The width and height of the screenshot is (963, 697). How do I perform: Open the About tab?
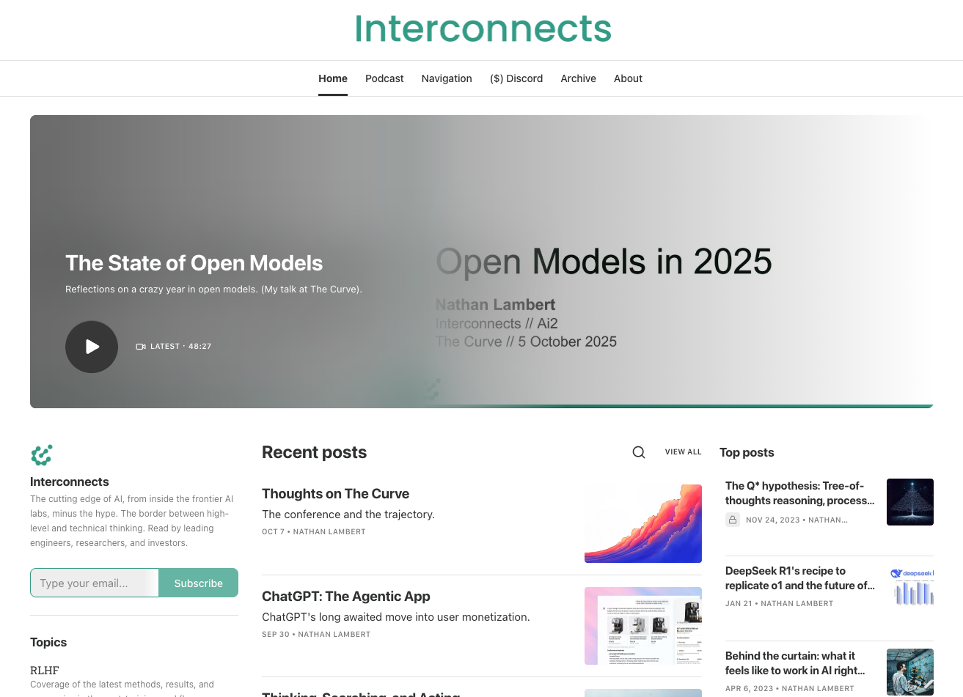click(628, 78)
